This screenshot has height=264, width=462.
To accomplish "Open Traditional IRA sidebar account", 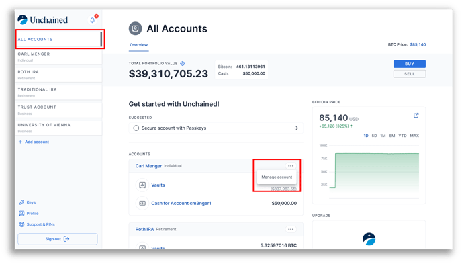I will [59, 92].
